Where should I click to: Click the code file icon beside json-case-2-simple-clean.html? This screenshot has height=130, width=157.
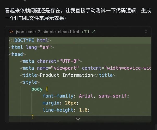pos(11,32)
